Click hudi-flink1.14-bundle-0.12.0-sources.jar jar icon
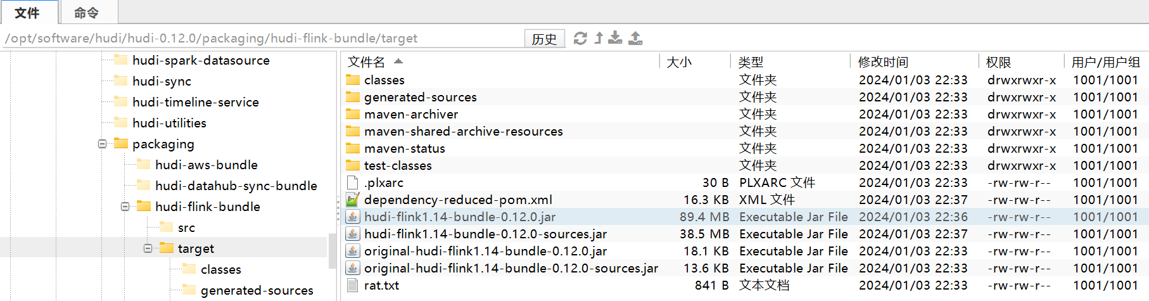This screenshot has width=1149, height=301. coord(353,234)
